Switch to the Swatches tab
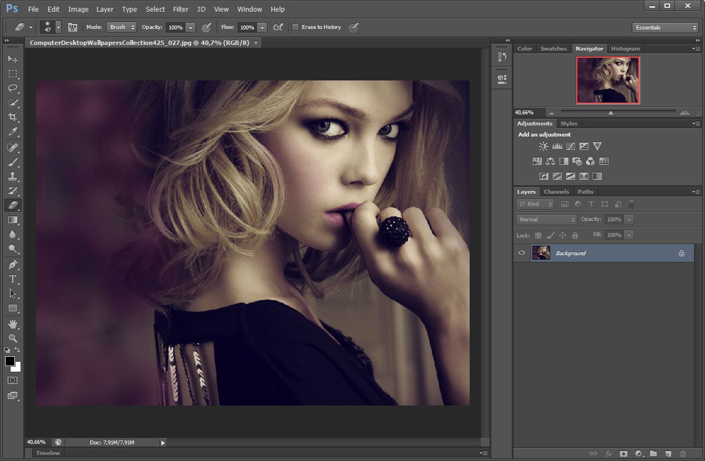This screenshot has height=461, width=705. [553, 49]
